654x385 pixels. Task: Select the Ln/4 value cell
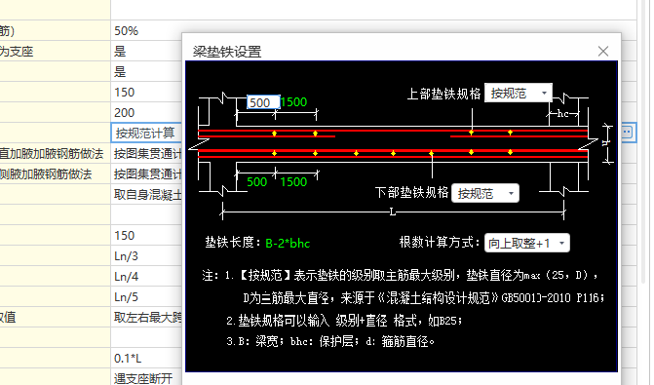click(x=146, y=276)
